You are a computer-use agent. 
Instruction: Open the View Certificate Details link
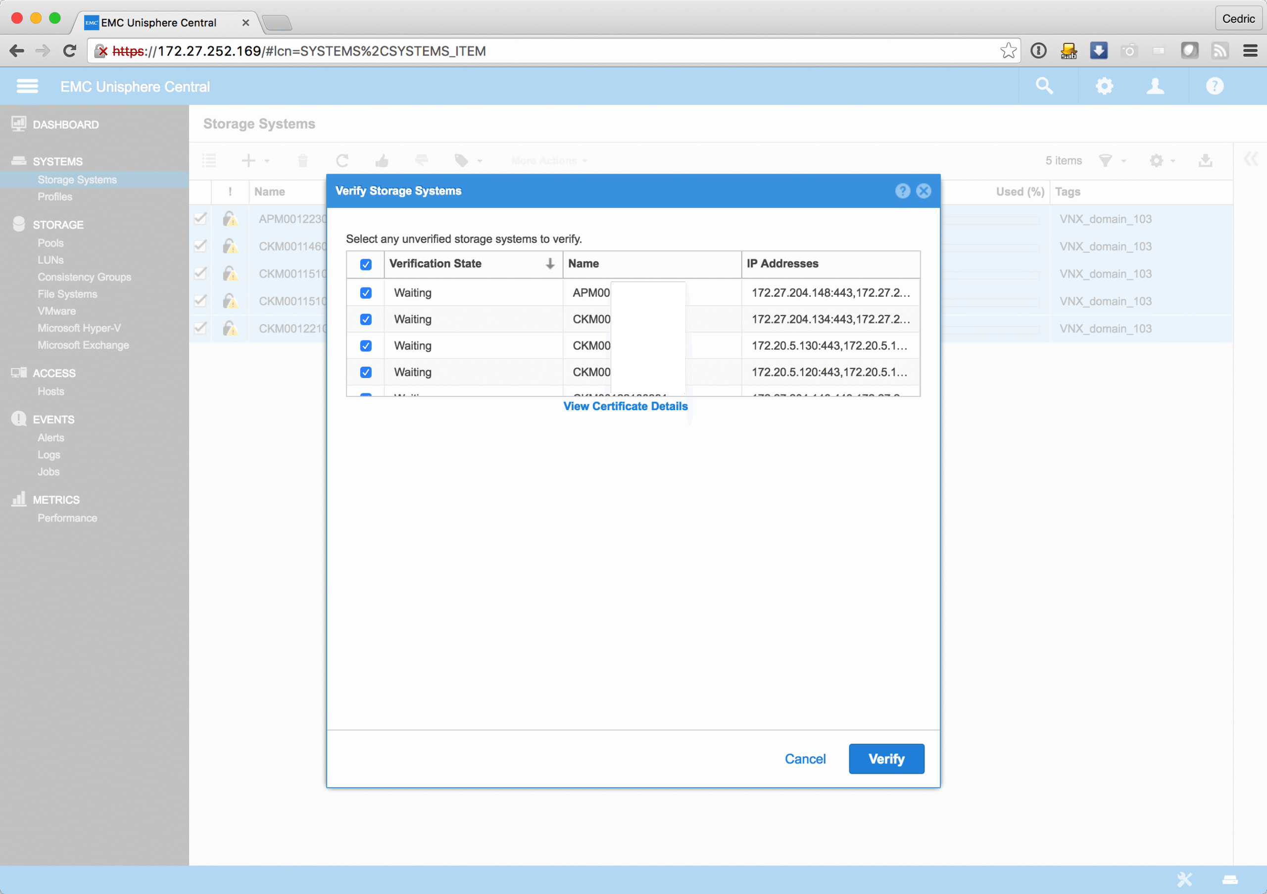(x=625, y=406)
